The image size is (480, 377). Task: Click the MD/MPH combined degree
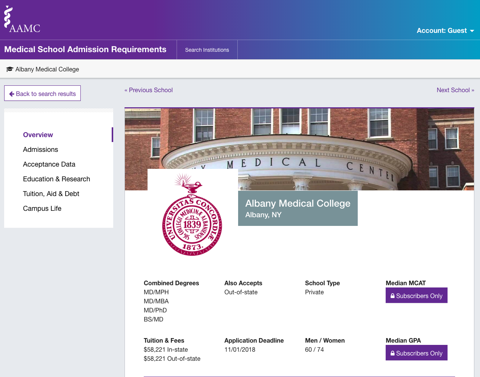[156, 292]
